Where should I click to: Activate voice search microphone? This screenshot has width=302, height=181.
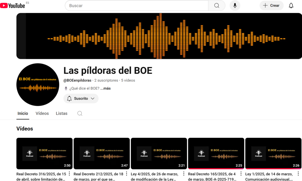click(235, 6)
